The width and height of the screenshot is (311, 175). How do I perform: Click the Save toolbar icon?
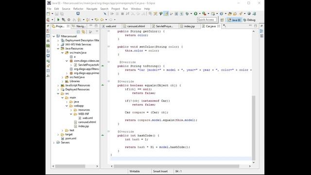pos(57,14)
